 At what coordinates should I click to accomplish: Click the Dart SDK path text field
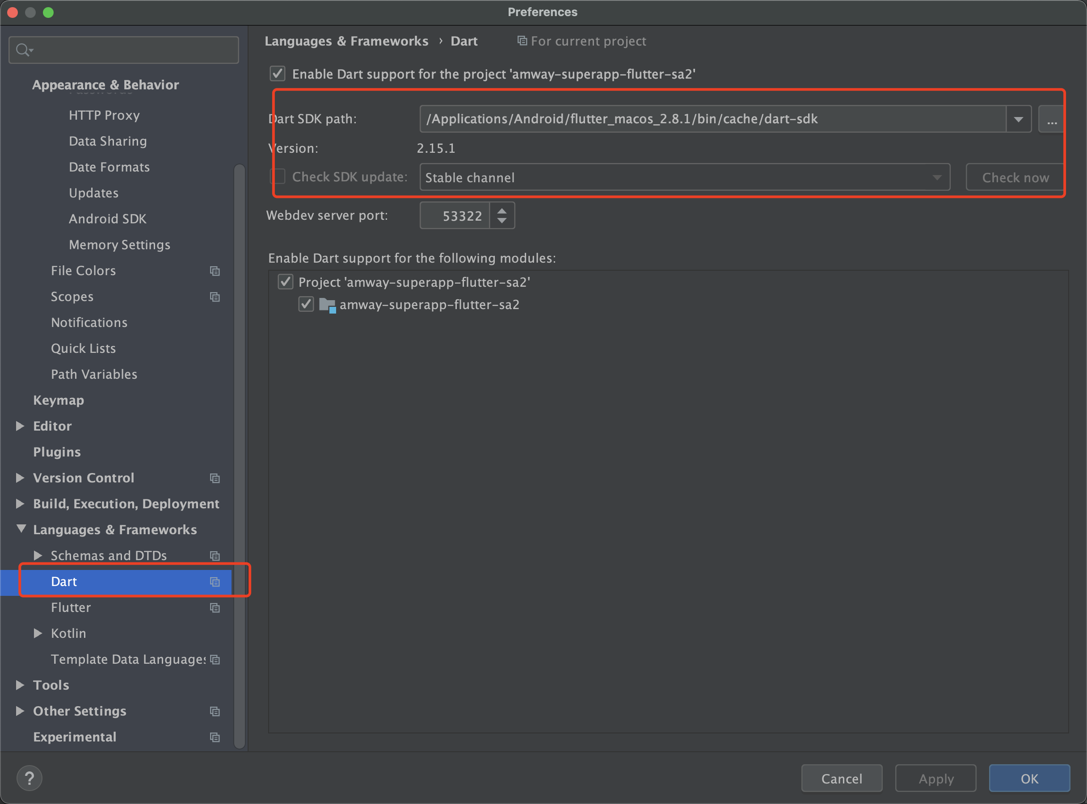pyautogui.click(x=711, y=119)
